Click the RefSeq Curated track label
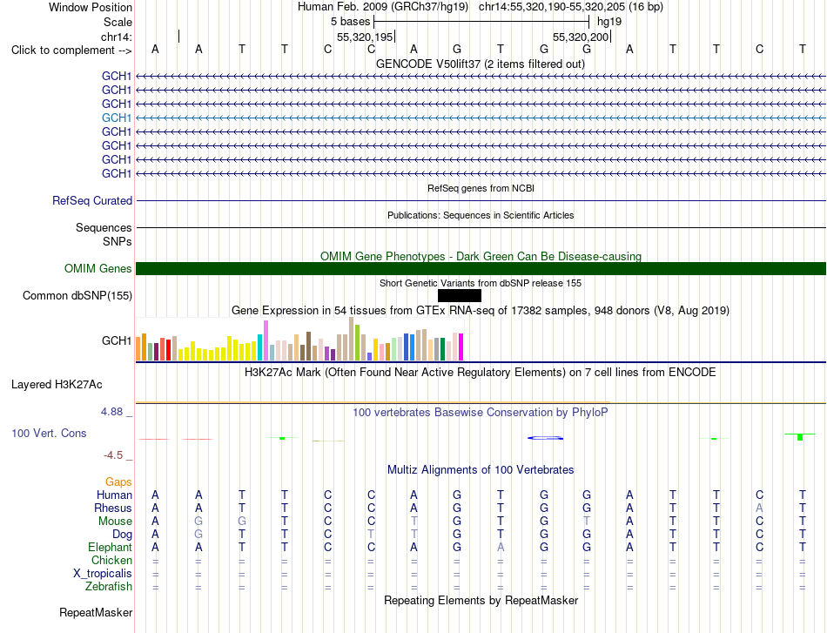Viewport: 827px width, 633px height. point(92,200)
